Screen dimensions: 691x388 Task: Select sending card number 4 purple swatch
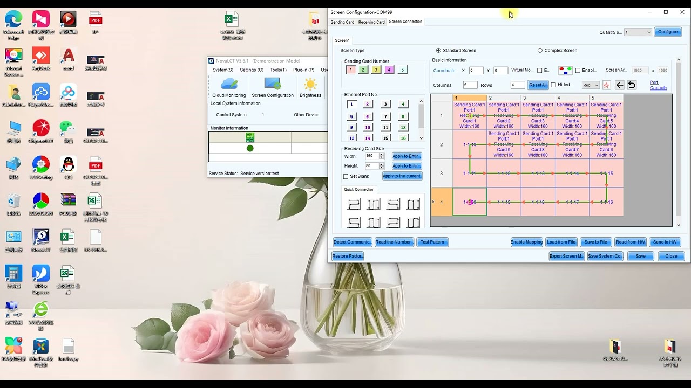click(389, 70)
